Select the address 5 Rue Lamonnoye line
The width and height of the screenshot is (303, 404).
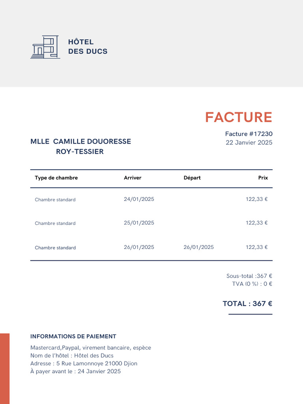tap(84, 363)
